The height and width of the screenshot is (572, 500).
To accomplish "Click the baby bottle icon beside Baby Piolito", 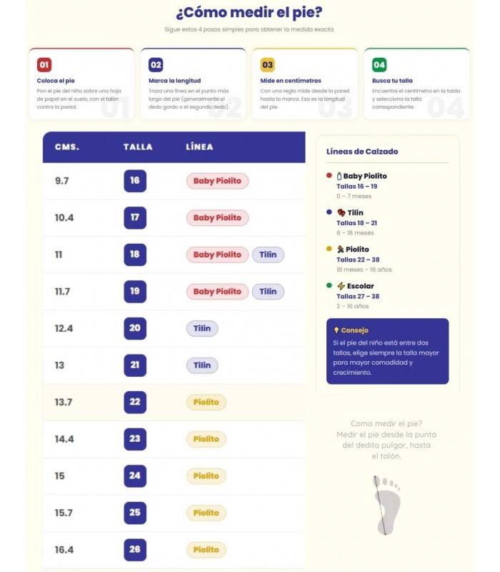I will (x=339, y=176).
